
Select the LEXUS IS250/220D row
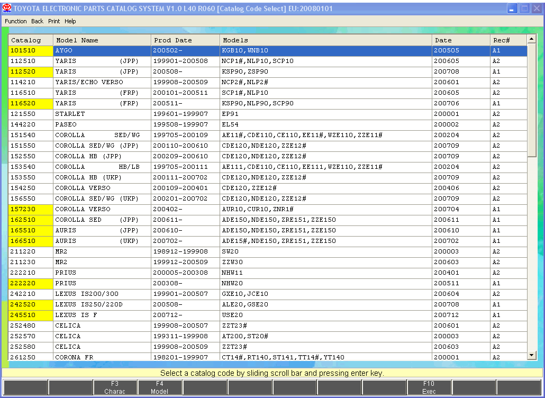(268, 304)
